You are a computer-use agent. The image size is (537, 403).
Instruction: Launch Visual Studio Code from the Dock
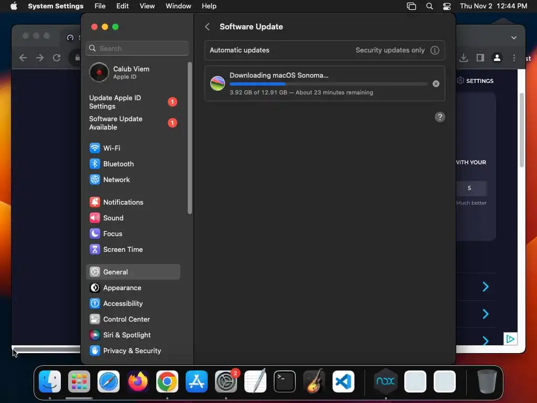[x=343, y=381]
